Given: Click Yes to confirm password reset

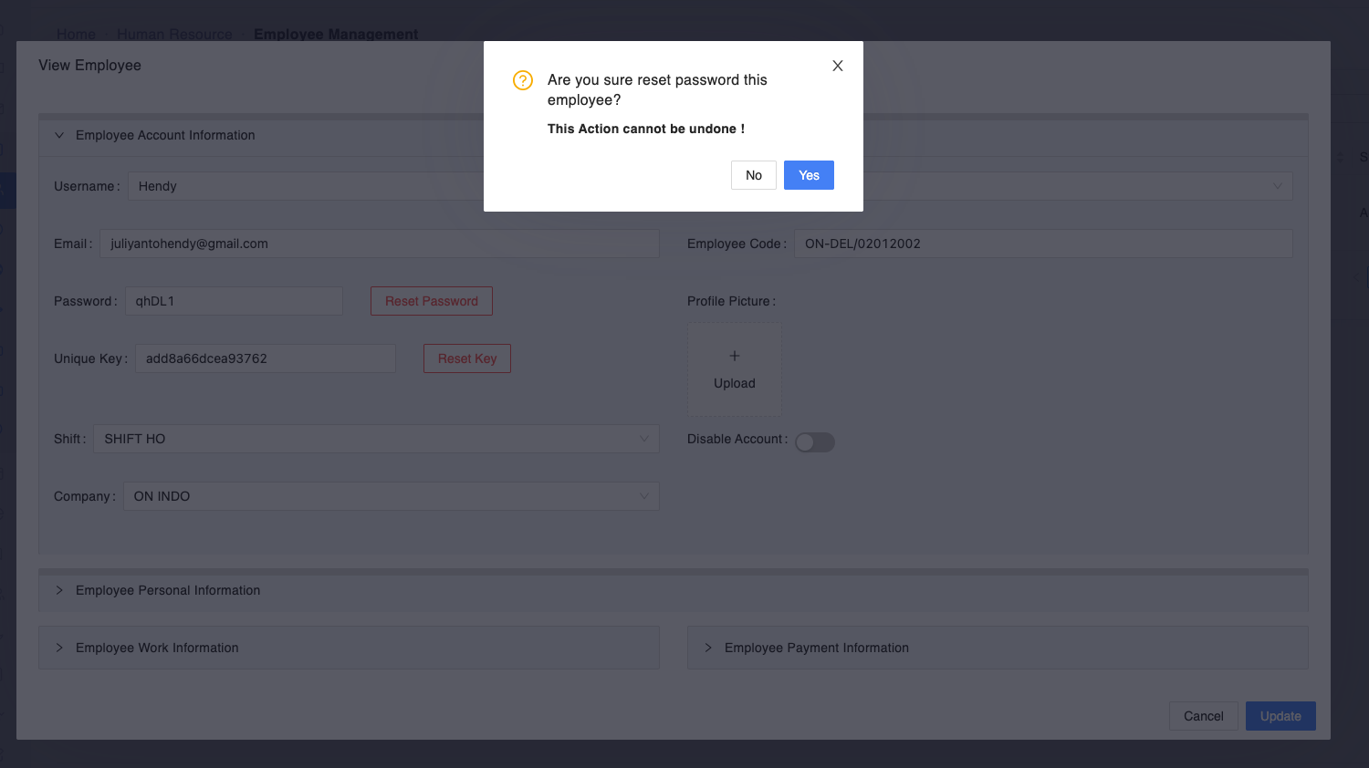Looking at the screenshot, I should point(809,175).
